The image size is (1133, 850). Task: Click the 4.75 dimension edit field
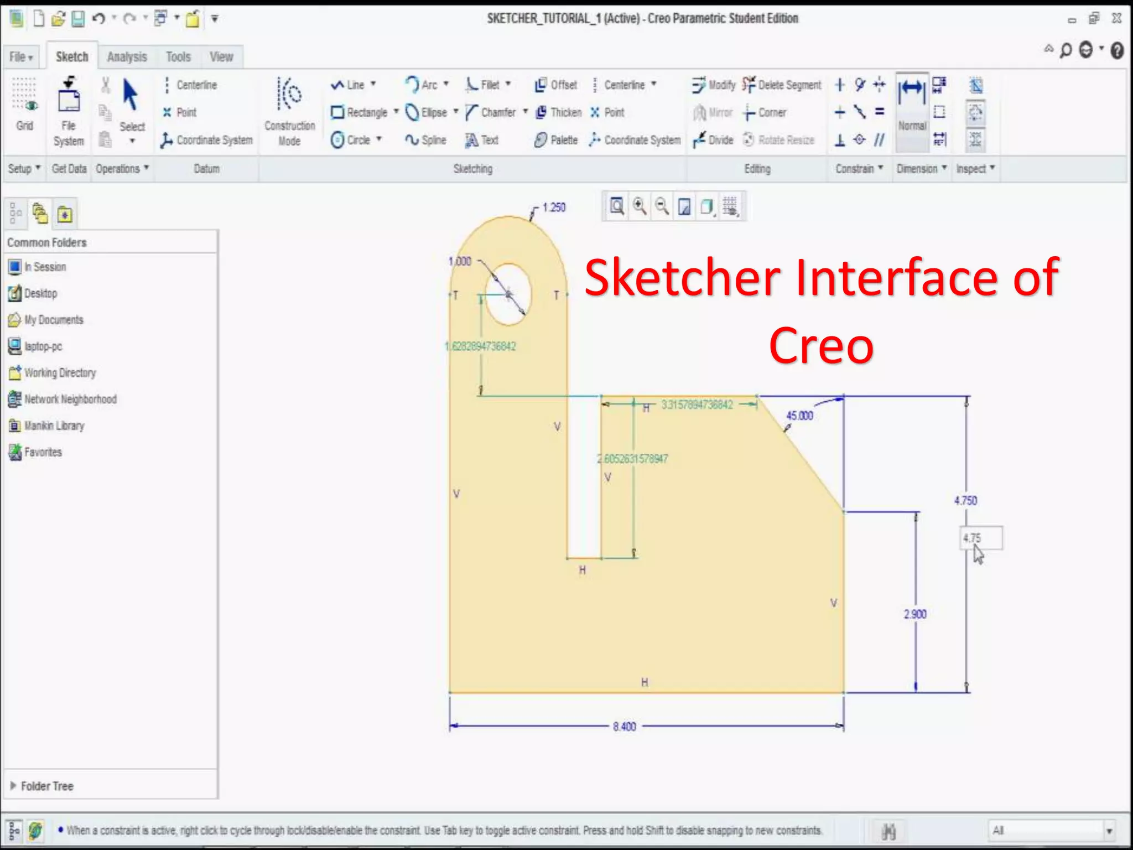coord(981,538)
